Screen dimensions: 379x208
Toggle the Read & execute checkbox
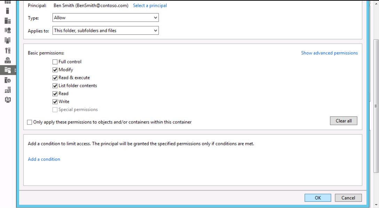pyautogui.click(x=55, y=78)
